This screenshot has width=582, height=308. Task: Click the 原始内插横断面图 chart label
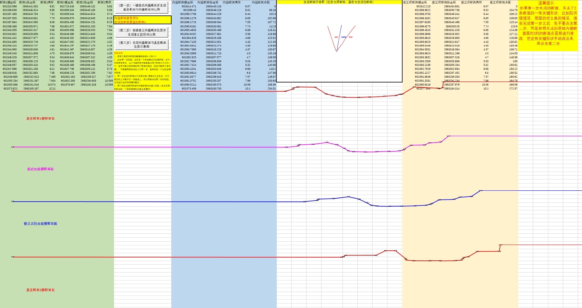[40, 169]
